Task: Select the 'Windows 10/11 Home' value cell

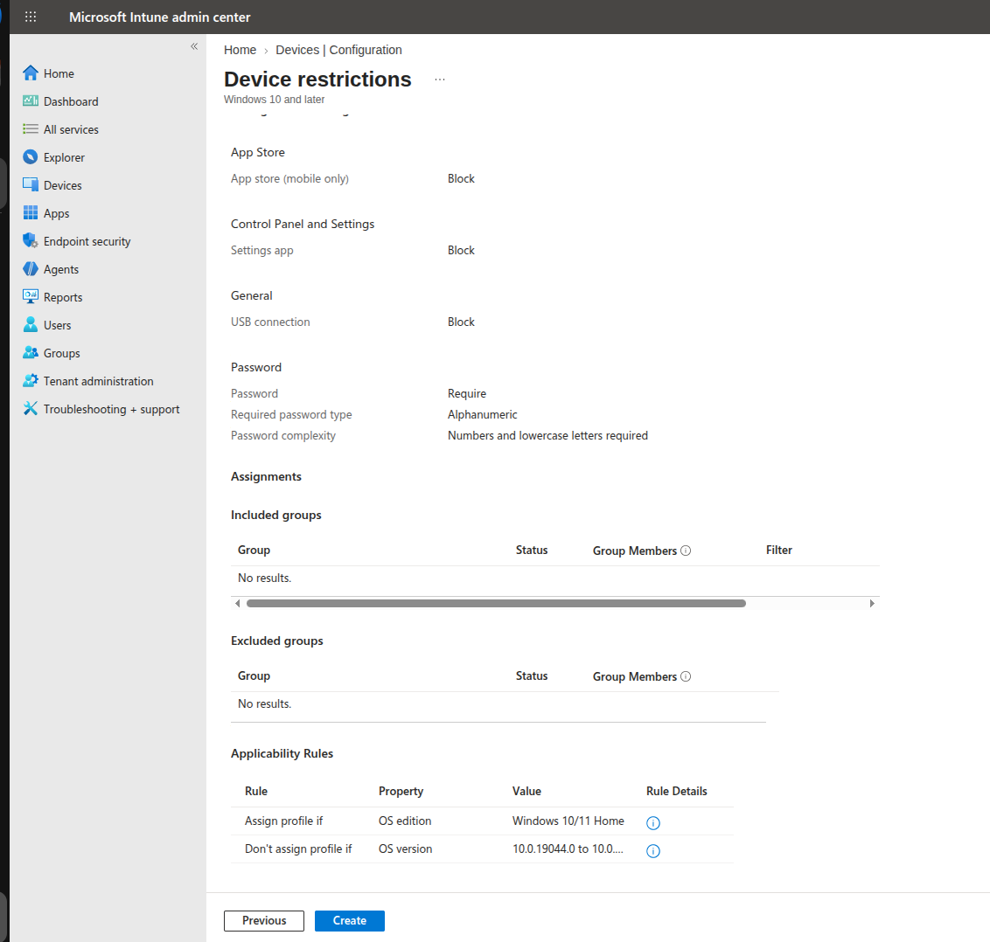Action: [568, 821]
